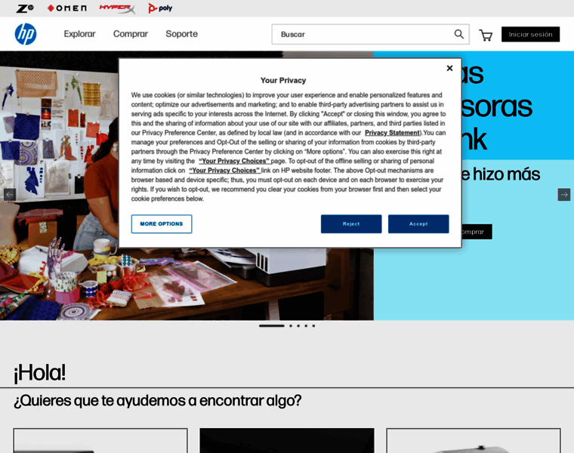Click the Buscar search field
Screen dimensions: 574x453
tap(371, 35)
